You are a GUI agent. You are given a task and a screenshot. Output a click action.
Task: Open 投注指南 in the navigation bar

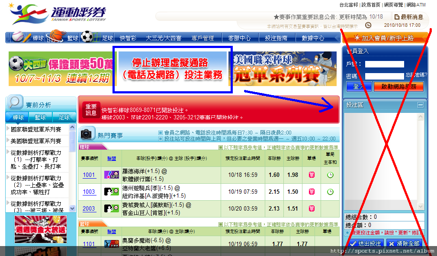[x=276, y=38]
